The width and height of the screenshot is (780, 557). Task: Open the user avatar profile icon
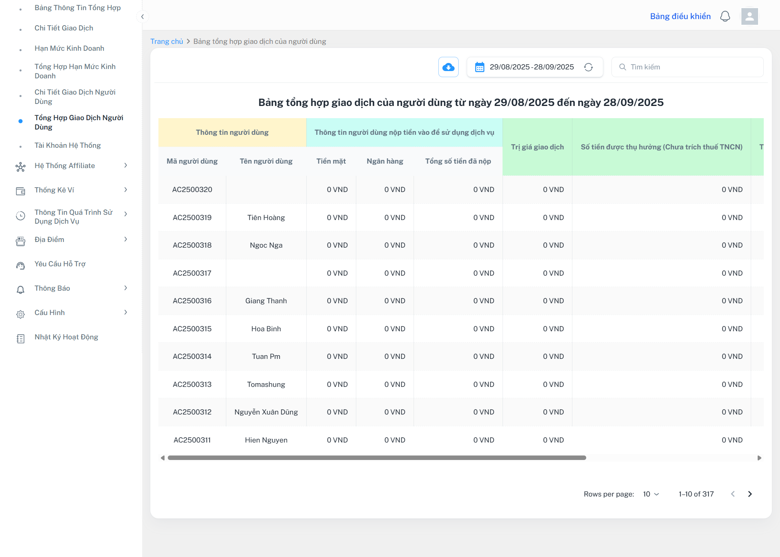click(x=749, y=16)
